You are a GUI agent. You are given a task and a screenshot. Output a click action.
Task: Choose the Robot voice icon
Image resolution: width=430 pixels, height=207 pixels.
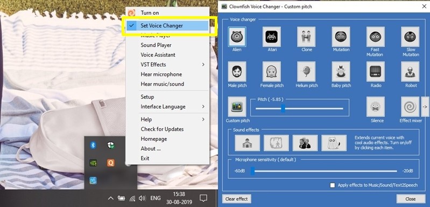[x=410, y=72]
